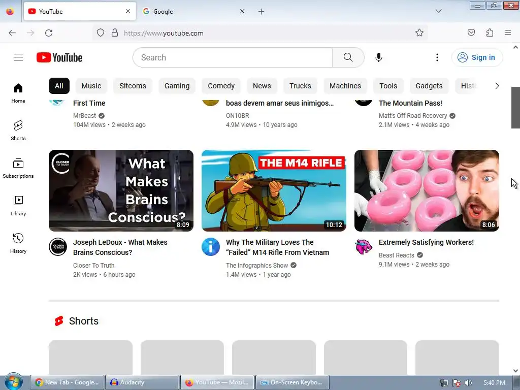Reload the current page
Image resolution: width=520 pixels, height=390 pixels.
[x=49, y=33]
